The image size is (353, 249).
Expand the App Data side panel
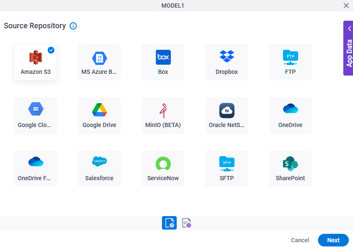[348, 48]
